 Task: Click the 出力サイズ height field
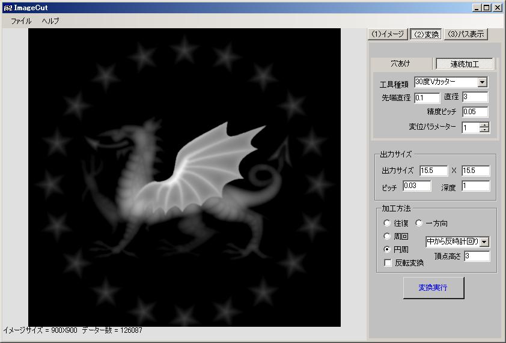(476, 171)
